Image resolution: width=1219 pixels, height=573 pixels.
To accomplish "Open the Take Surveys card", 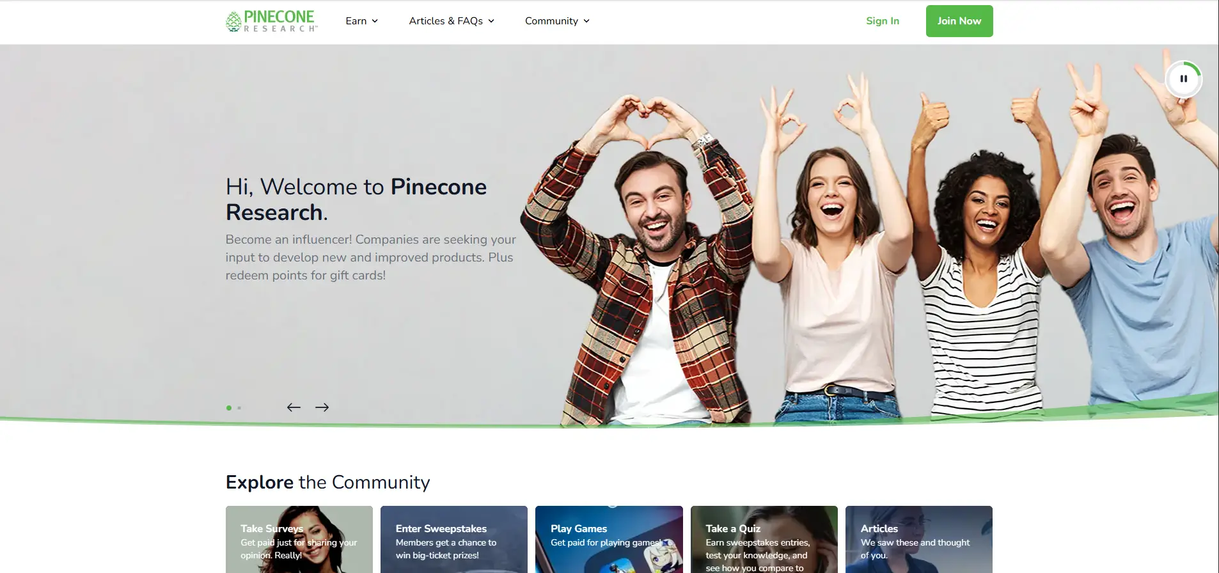I will (299, 539).
